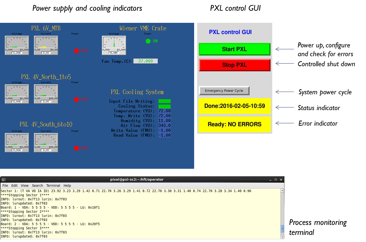Open the Help menu in the terminal

(x=67, y=186)
